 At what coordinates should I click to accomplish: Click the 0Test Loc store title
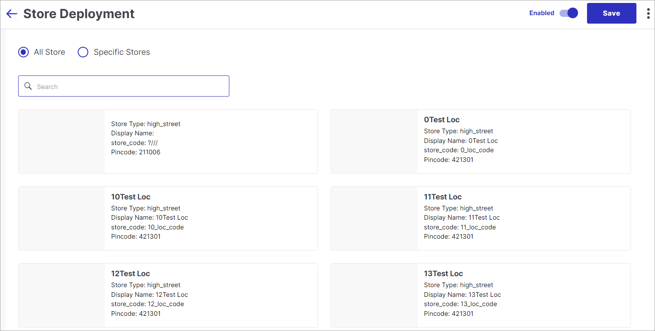[442, 120]
